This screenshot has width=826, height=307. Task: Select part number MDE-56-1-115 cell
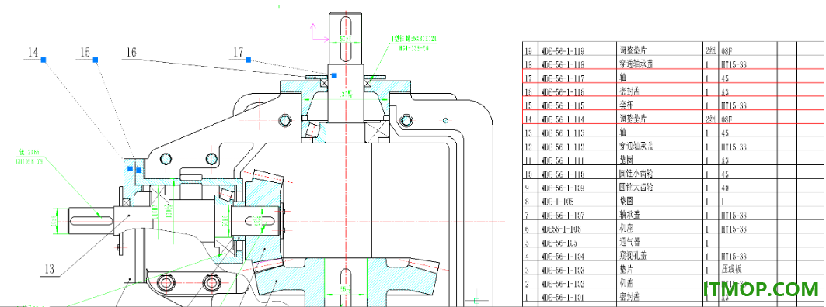pyautogui.click(x=563, y=105)
